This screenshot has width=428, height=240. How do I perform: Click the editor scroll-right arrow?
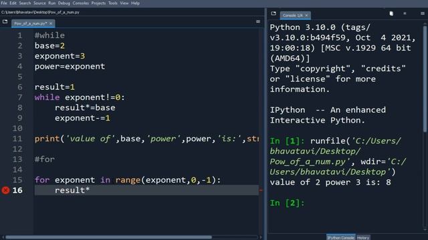tap(261, 237)
